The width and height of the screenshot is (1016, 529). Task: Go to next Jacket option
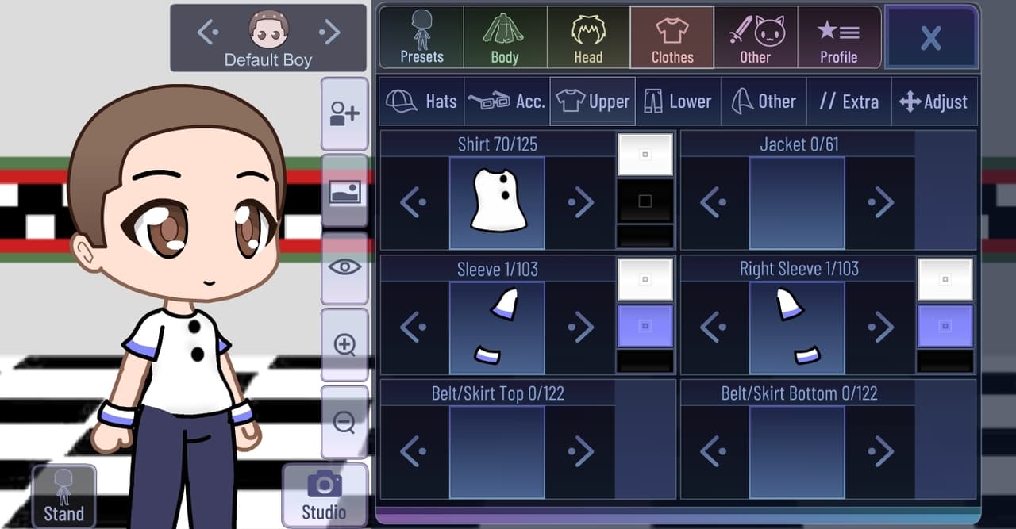(880, 202)
